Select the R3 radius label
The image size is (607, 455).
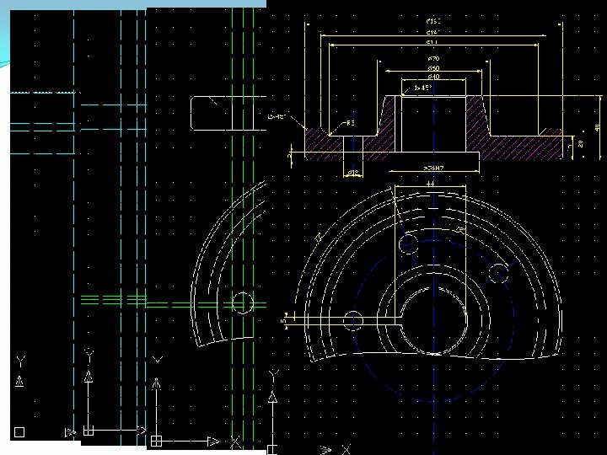pyautogui.click(x=350, y=123)
